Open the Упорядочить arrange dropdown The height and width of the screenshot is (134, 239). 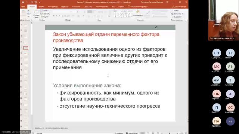pos(138,13)
